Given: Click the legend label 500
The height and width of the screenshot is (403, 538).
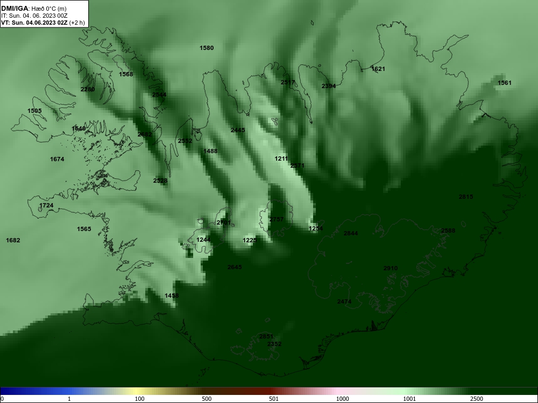Looking at the screenshot, I should pos(207,399).
